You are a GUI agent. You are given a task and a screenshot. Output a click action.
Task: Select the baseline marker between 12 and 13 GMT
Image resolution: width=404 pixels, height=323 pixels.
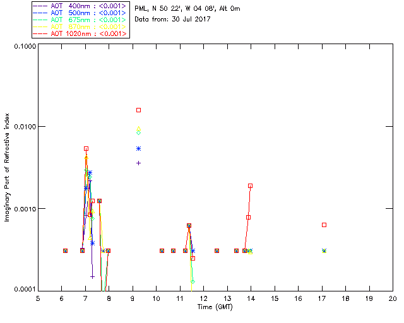pos(217,251)
